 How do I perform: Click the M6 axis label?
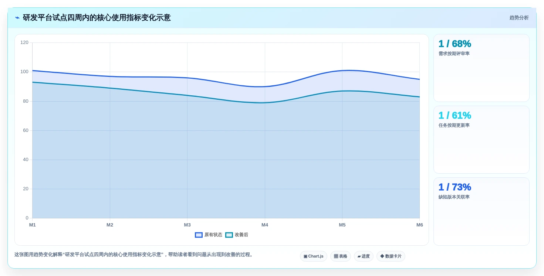coord(420,225)
